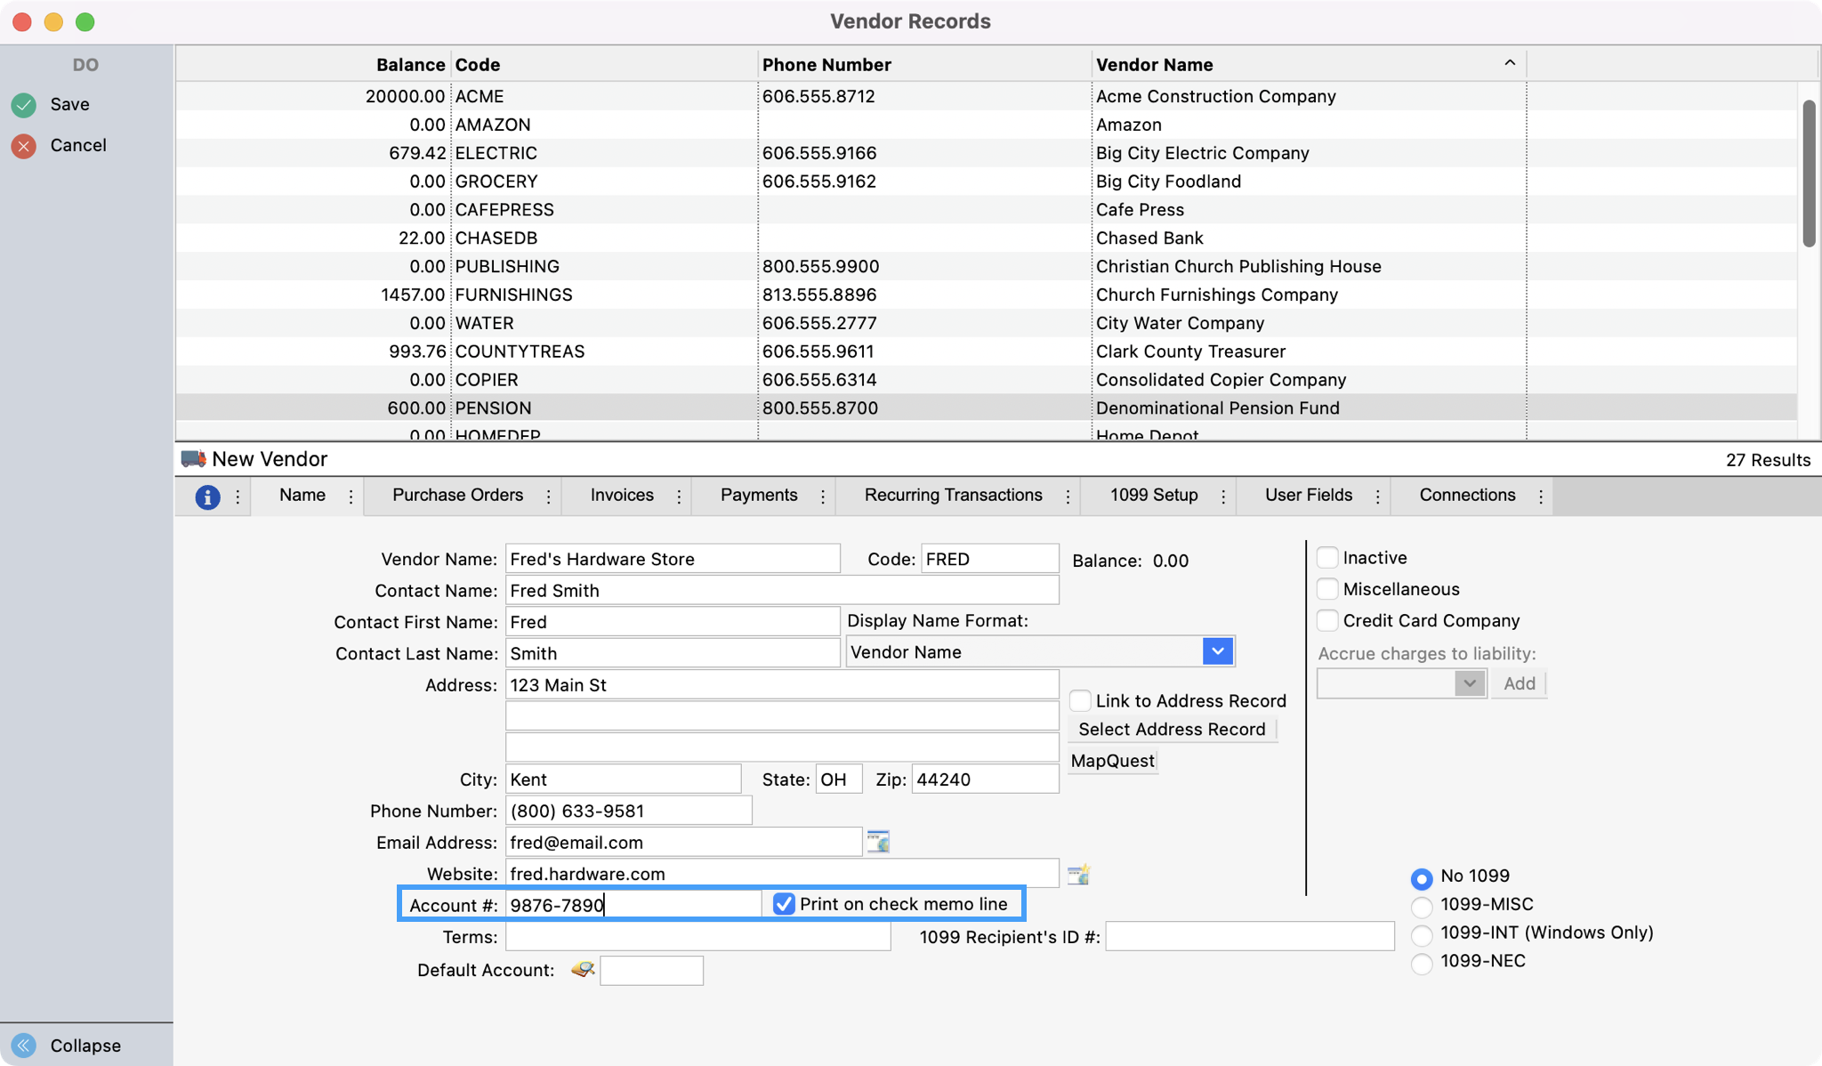Open the 1099 Setup tab

coord(1153,496)
